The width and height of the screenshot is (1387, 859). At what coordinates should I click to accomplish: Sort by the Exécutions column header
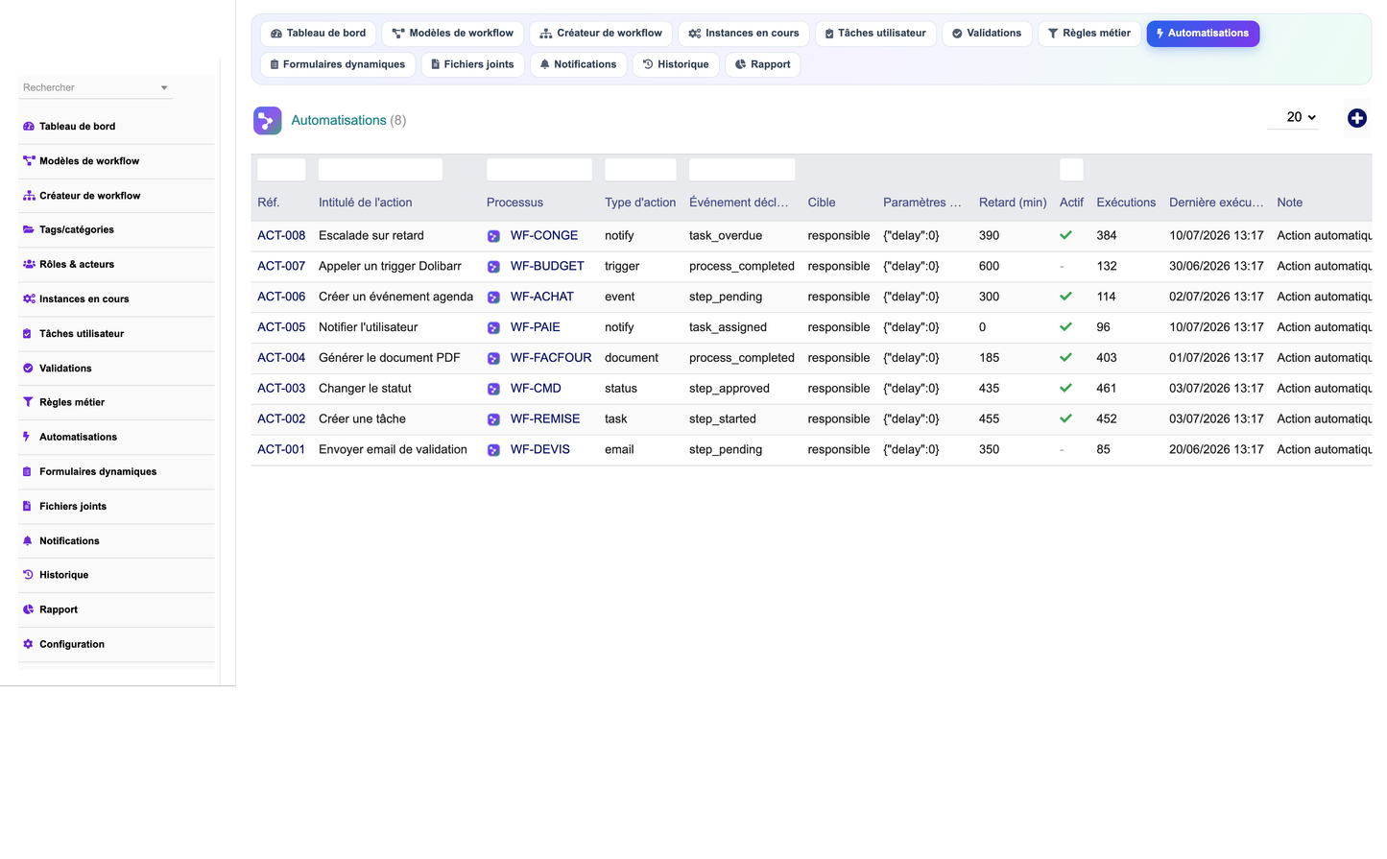coord(1126,203)
